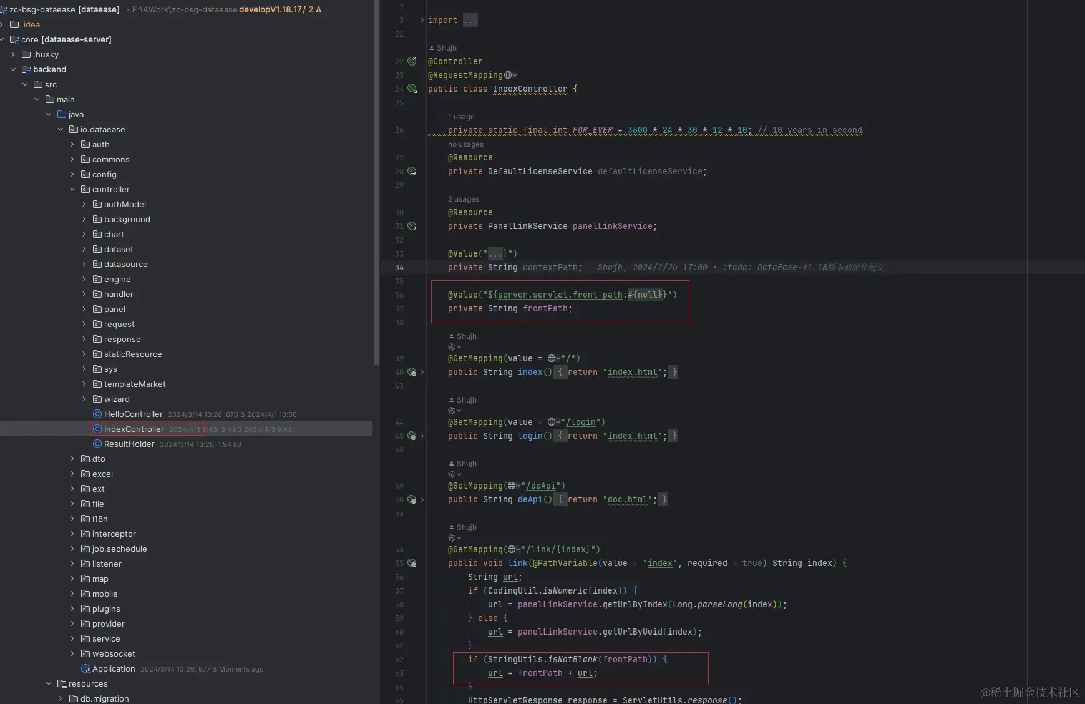The image size is (1085, 704).
Task: Click endpoint gutter icon at line 40 index()
Action: coord(412,372)
